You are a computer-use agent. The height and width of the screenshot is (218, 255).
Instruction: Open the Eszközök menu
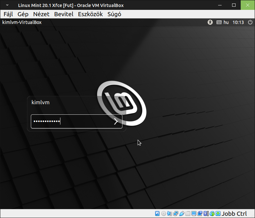point(90,14)
